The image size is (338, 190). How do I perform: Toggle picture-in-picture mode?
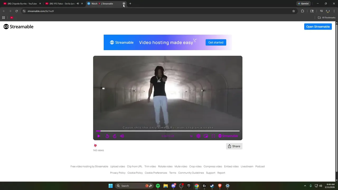point(206,136)
